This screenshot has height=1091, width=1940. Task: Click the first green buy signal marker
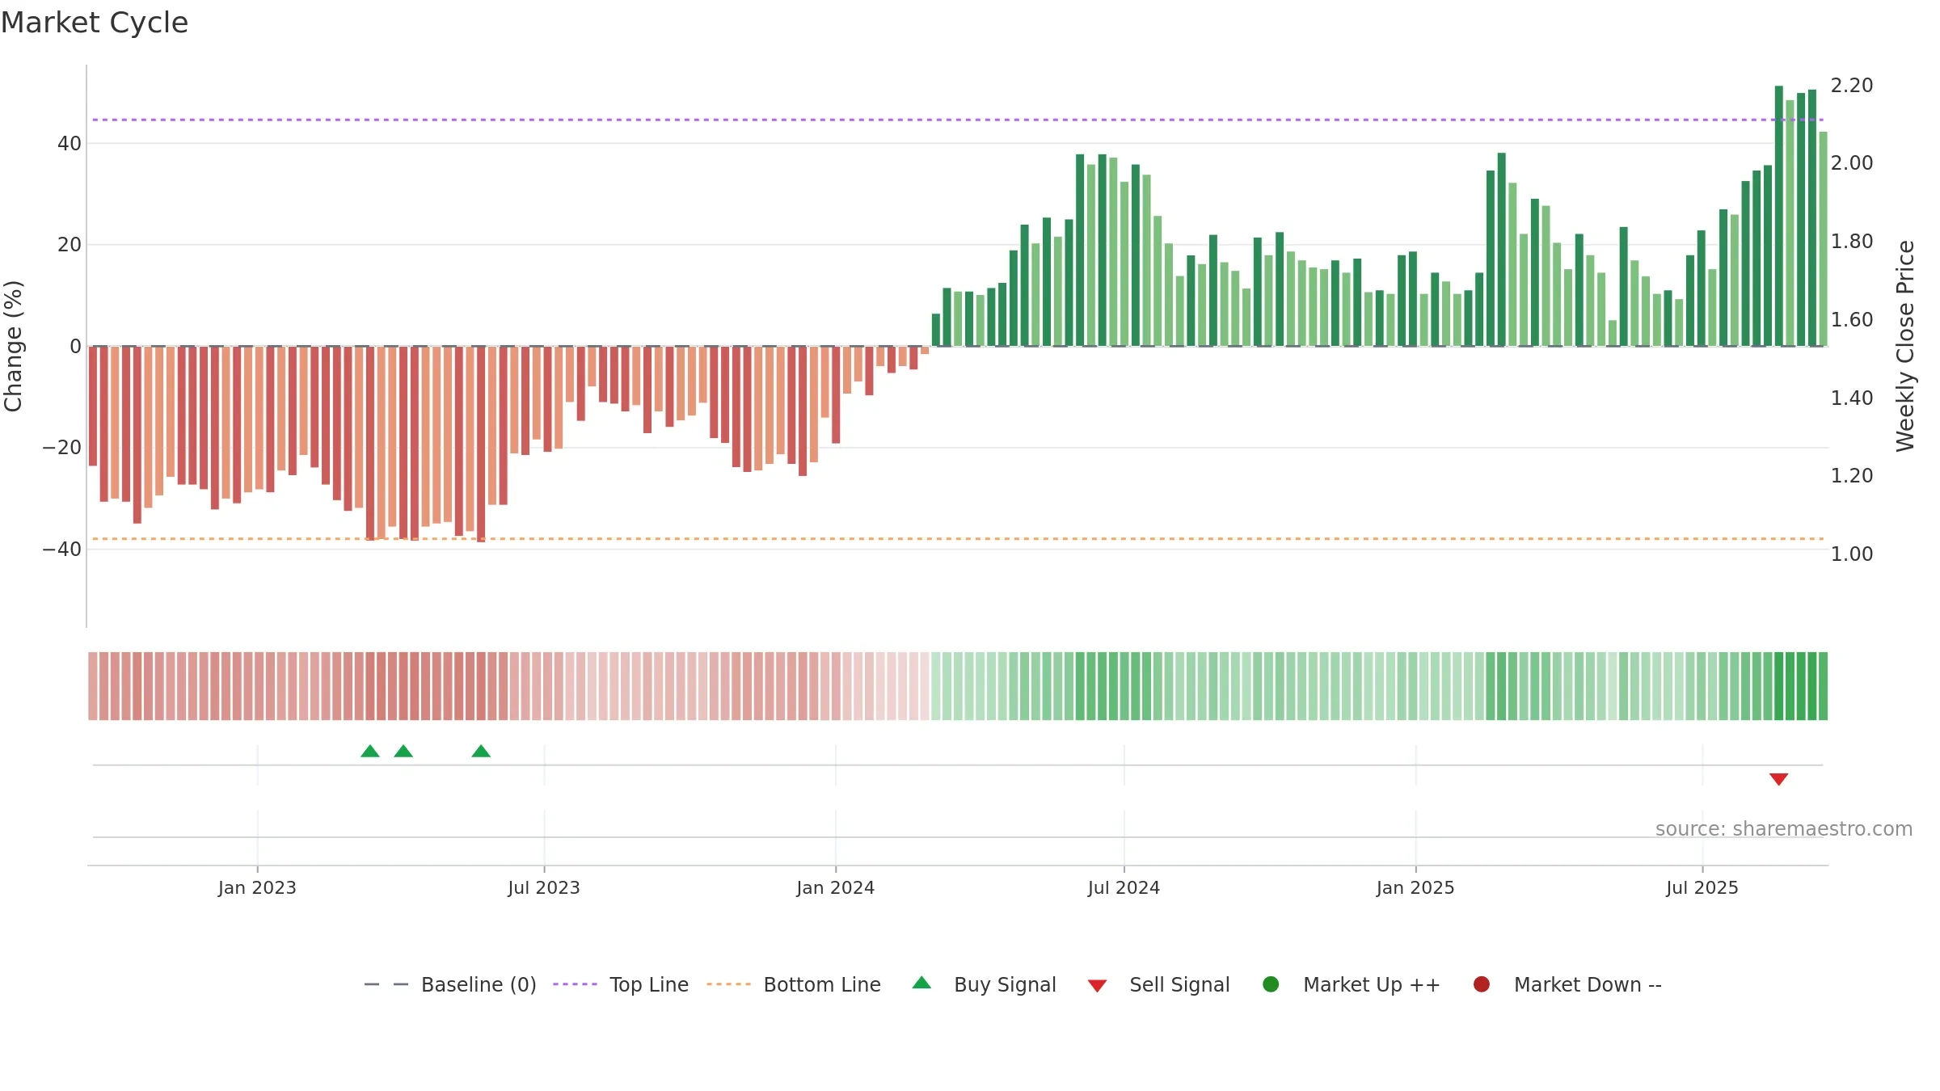point(370,752)
